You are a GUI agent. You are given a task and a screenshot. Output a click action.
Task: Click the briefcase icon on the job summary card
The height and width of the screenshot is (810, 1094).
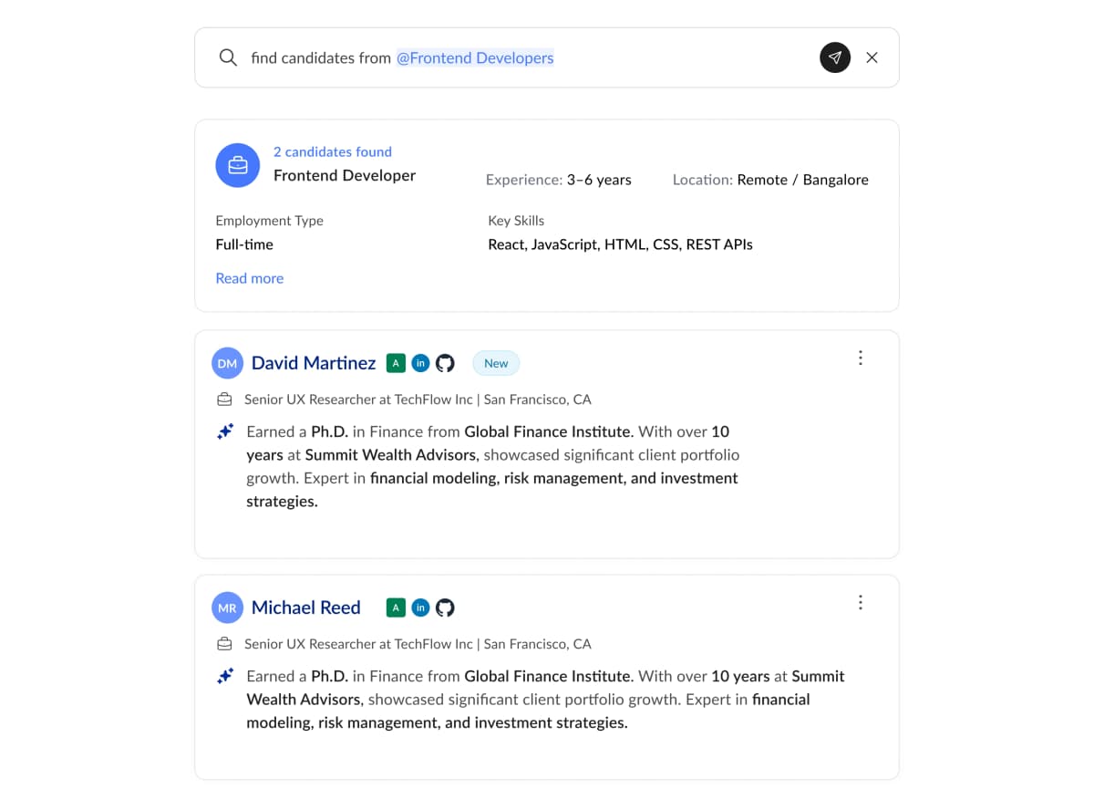(x=237, y=165)
